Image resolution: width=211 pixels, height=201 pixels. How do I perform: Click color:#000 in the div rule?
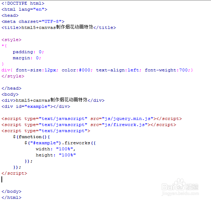(77, 70)
